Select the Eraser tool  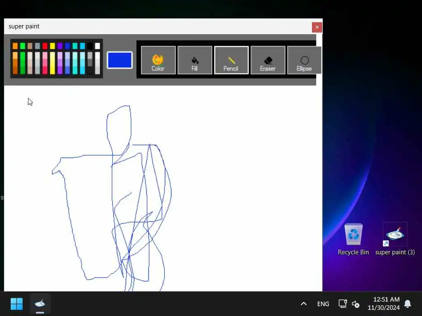point(268,60)
